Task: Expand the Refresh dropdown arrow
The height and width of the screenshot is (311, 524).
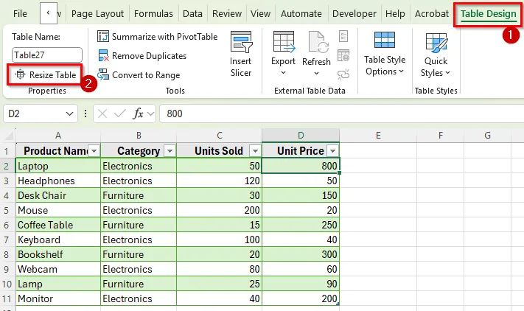Action: [x=316, y=73]
